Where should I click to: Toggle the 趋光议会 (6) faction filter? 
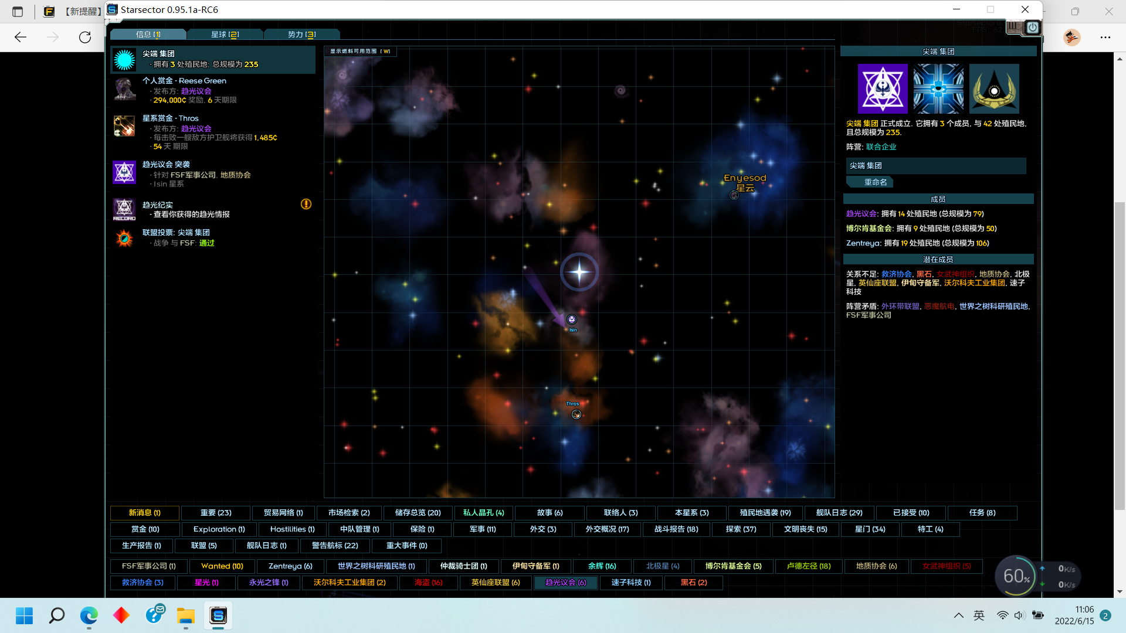(565, 583)
